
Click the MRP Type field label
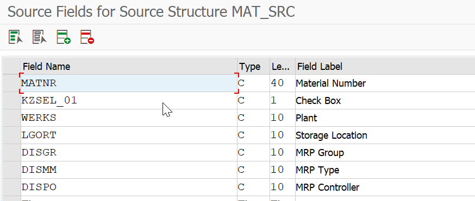[x=317, y=170]
